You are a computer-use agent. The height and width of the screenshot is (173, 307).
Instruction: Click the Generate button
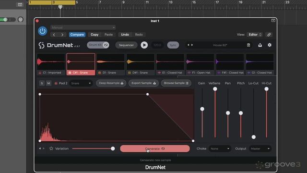click(155, 148)
